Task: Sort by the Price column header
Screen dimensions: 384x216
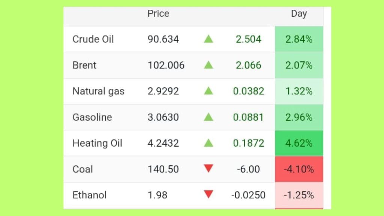Action: click(158, 14)
